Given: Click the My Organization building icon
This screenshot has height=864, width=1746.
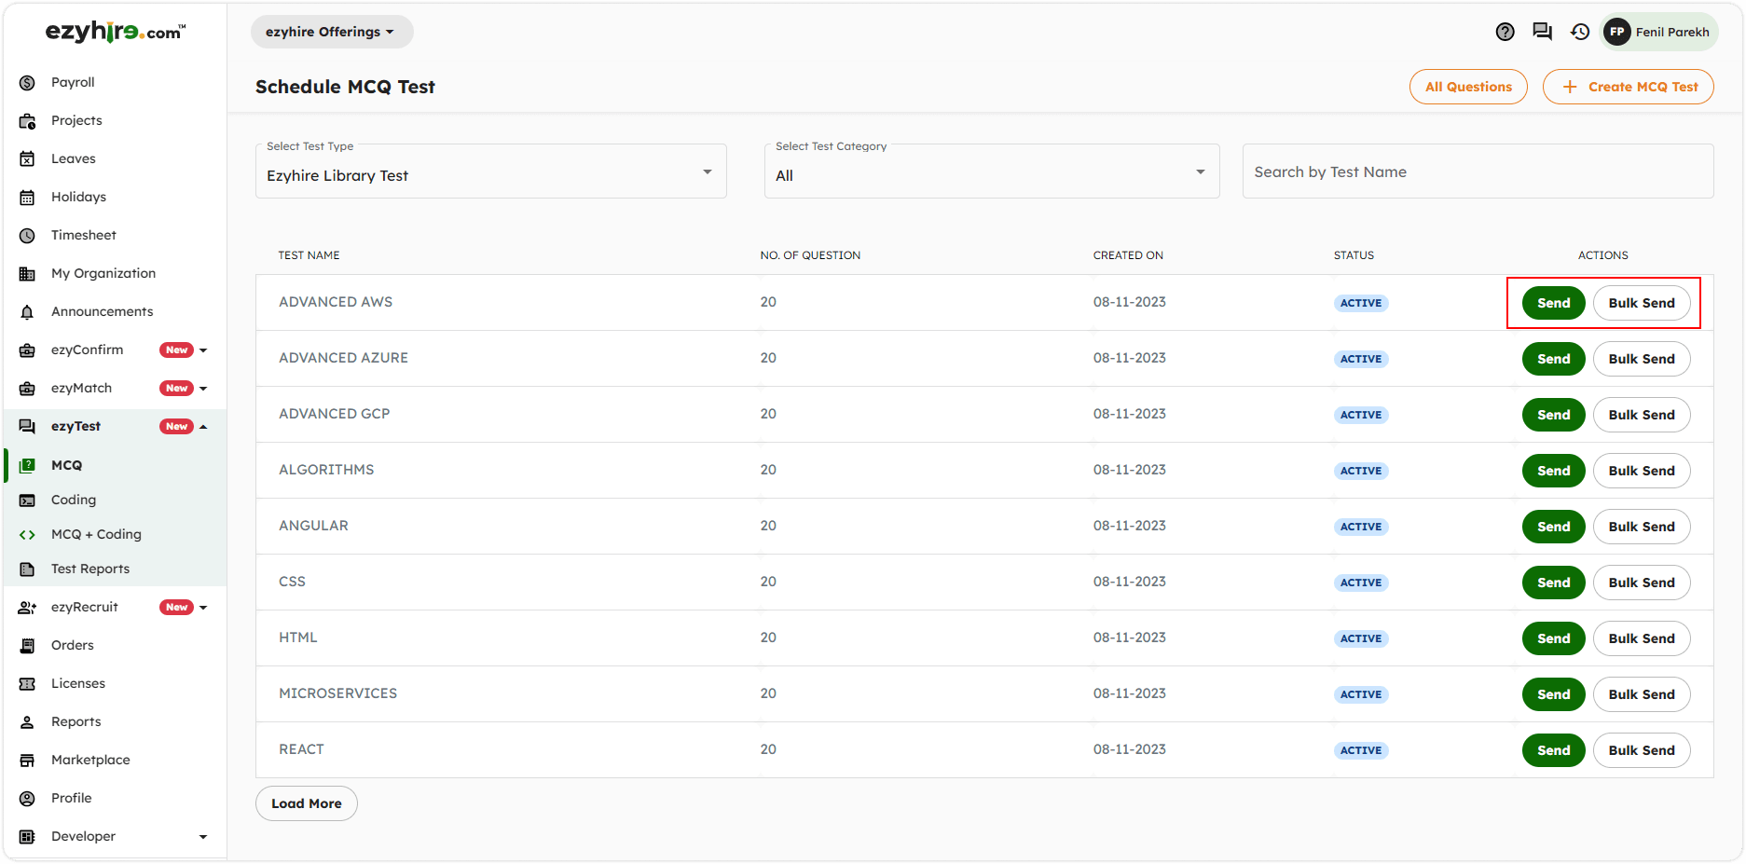Looking at the screenshot, I should (27, 274).
